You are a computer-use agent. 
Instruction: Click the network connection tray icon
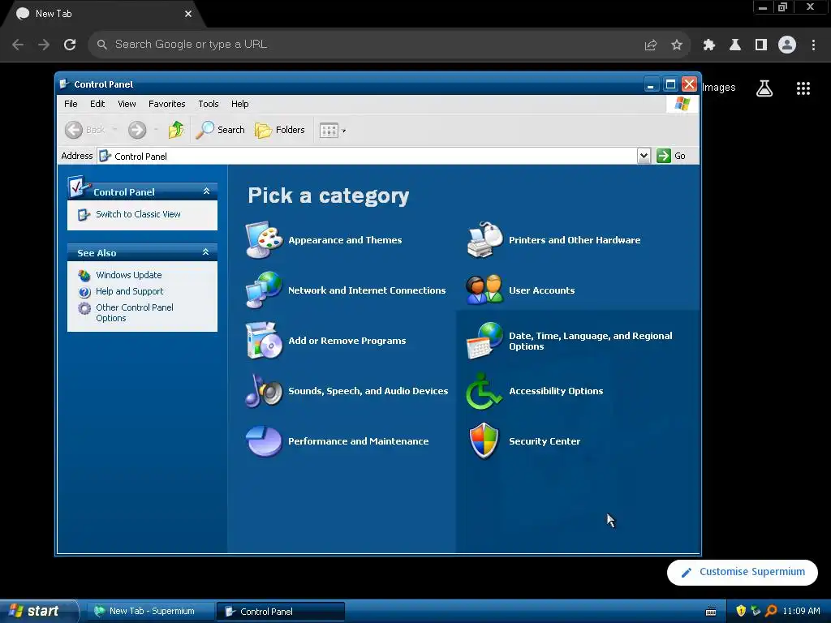[756, 611]
